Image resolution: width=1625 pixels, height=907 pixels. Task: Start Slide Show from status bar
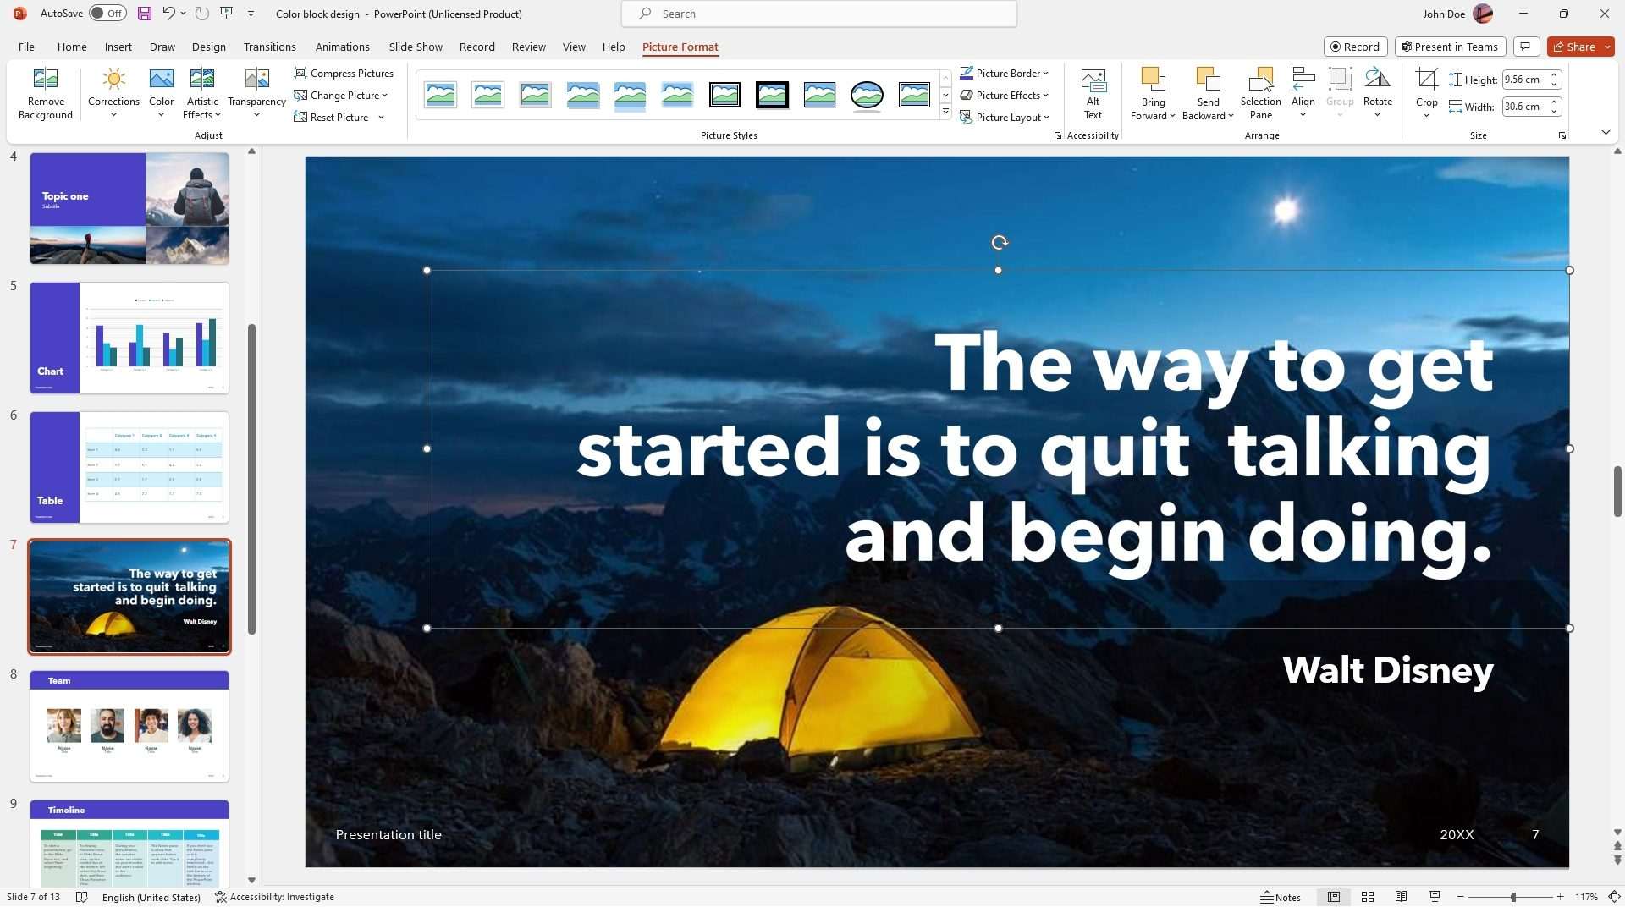1435,897
